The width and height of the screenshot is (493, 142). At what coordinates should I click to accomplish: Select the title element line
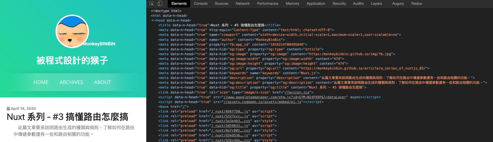coord(219,25)
